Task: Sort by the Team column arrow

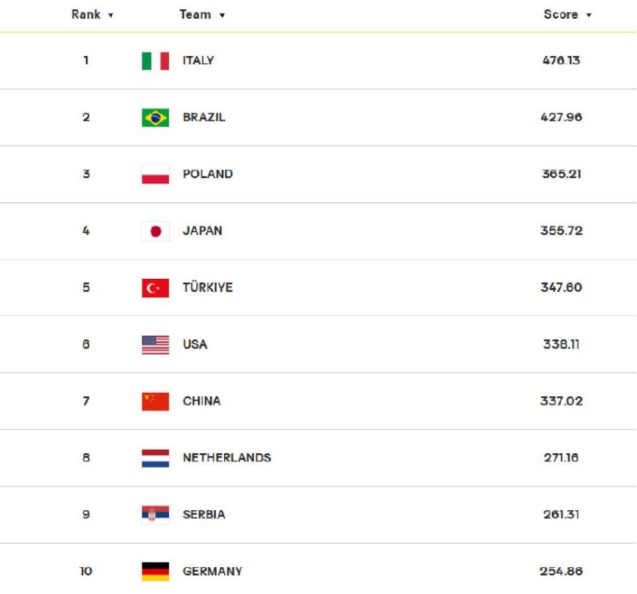Action: pos(222,15)
